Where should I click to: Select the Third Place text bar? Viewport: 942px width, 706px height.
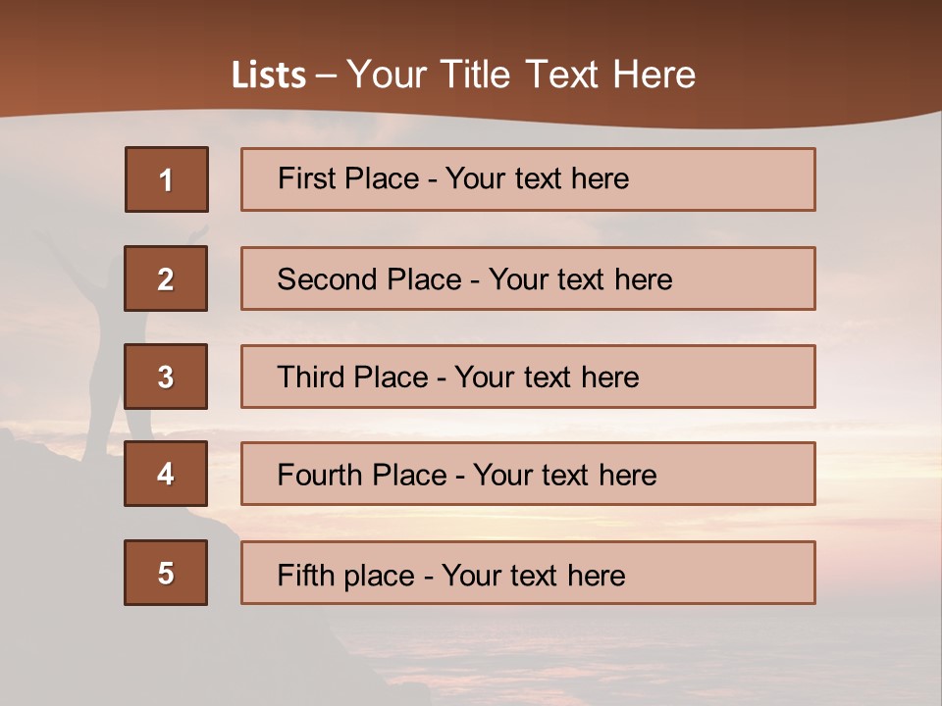click(x=528, y=377)
